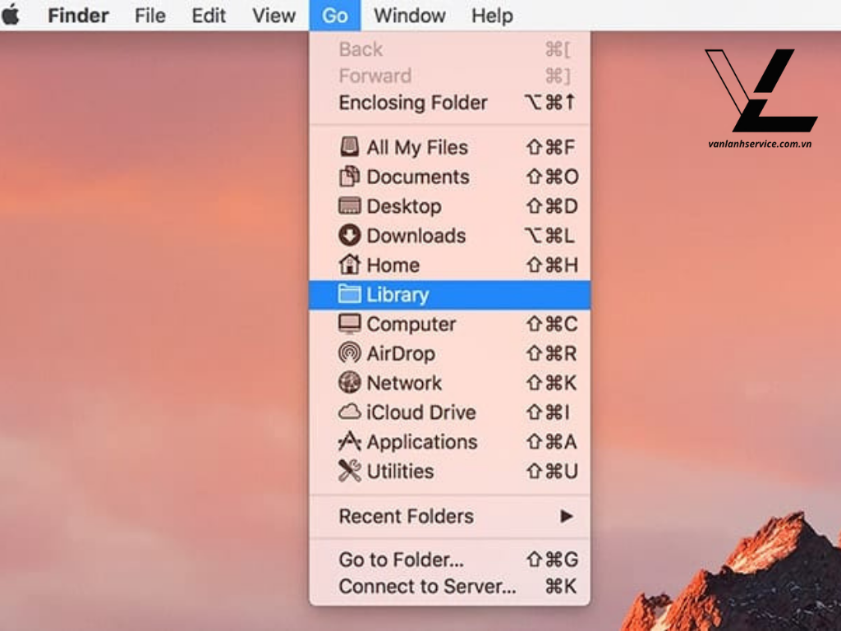Select All My Files
Viewport: 841px width, 631px height.
[416, 148]
